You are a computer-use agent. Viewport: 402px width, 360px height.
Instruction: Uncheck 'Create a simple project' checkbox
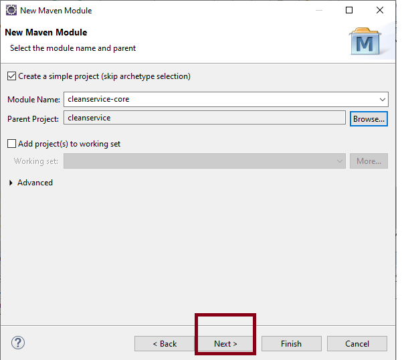11,76
